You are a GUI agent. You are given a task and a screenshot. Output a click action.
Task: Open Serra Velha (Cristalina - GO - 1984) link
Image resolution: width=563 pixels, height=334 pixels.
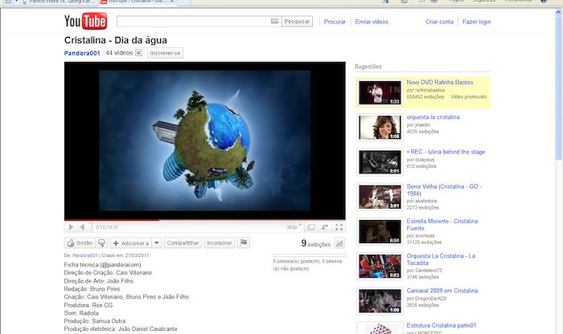tap(444, 190)
